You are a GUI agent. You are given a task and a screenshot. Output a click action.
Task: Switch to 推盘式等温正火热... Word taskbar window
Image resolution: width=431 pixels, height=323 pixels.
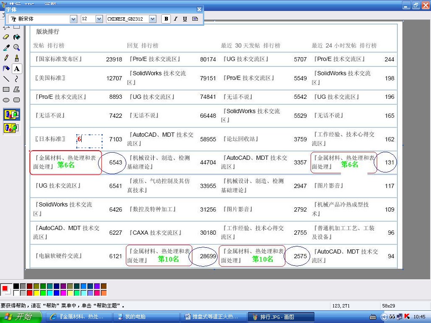(x=213, y=317)
